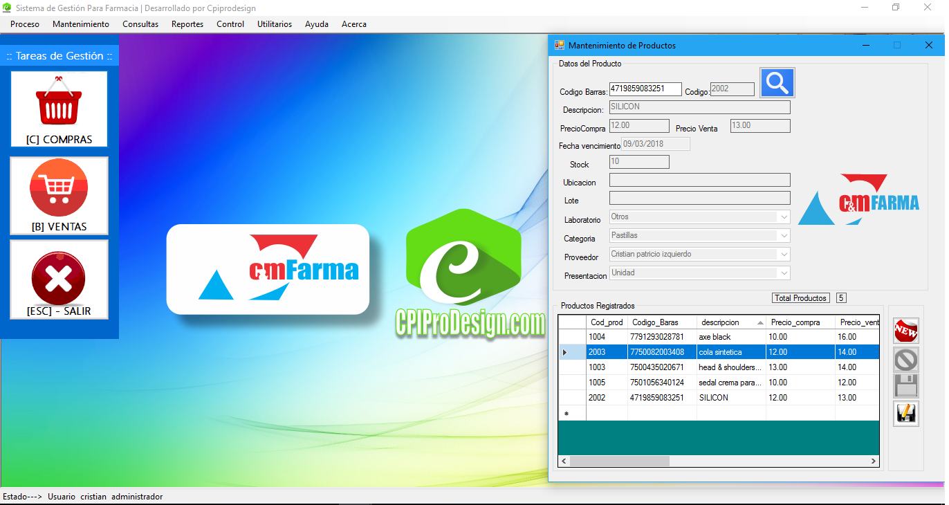Select the axe black product row

[x=715, y=337]
